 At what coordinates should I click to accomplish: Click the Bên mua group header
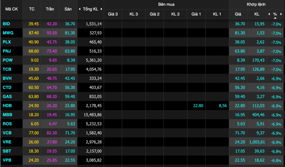pos(166,4)
